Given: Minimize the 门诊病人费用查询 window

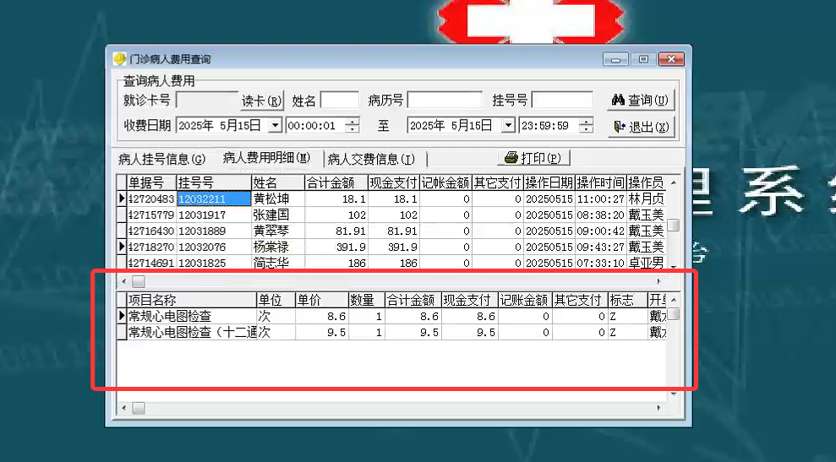Looking at the screenshot, I should pos(615,59).
